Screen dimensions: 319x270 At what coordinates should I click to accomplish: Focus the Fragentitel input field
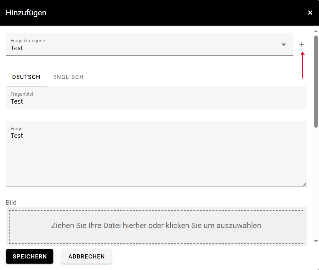pyautogui.click(x=156, y=101)
